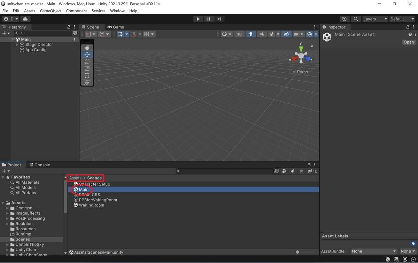This screenshot has width=418, height=263.
Task: Open the Assets menu
Action: tap(30, 11)
